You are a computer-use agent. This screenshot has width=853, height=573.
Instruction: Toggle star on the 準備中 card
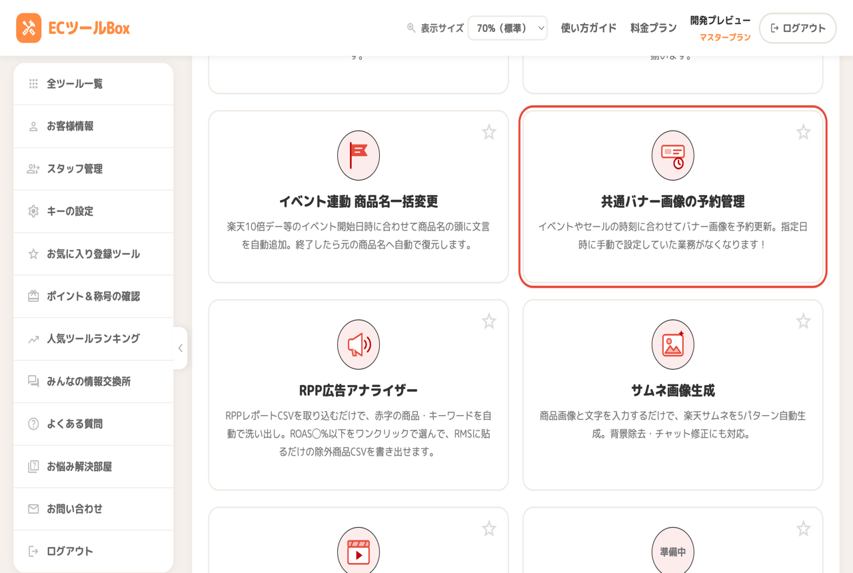804,529
